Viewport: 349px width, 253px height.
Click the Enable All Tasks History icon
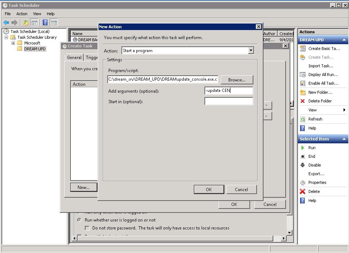tap(303, 83)
